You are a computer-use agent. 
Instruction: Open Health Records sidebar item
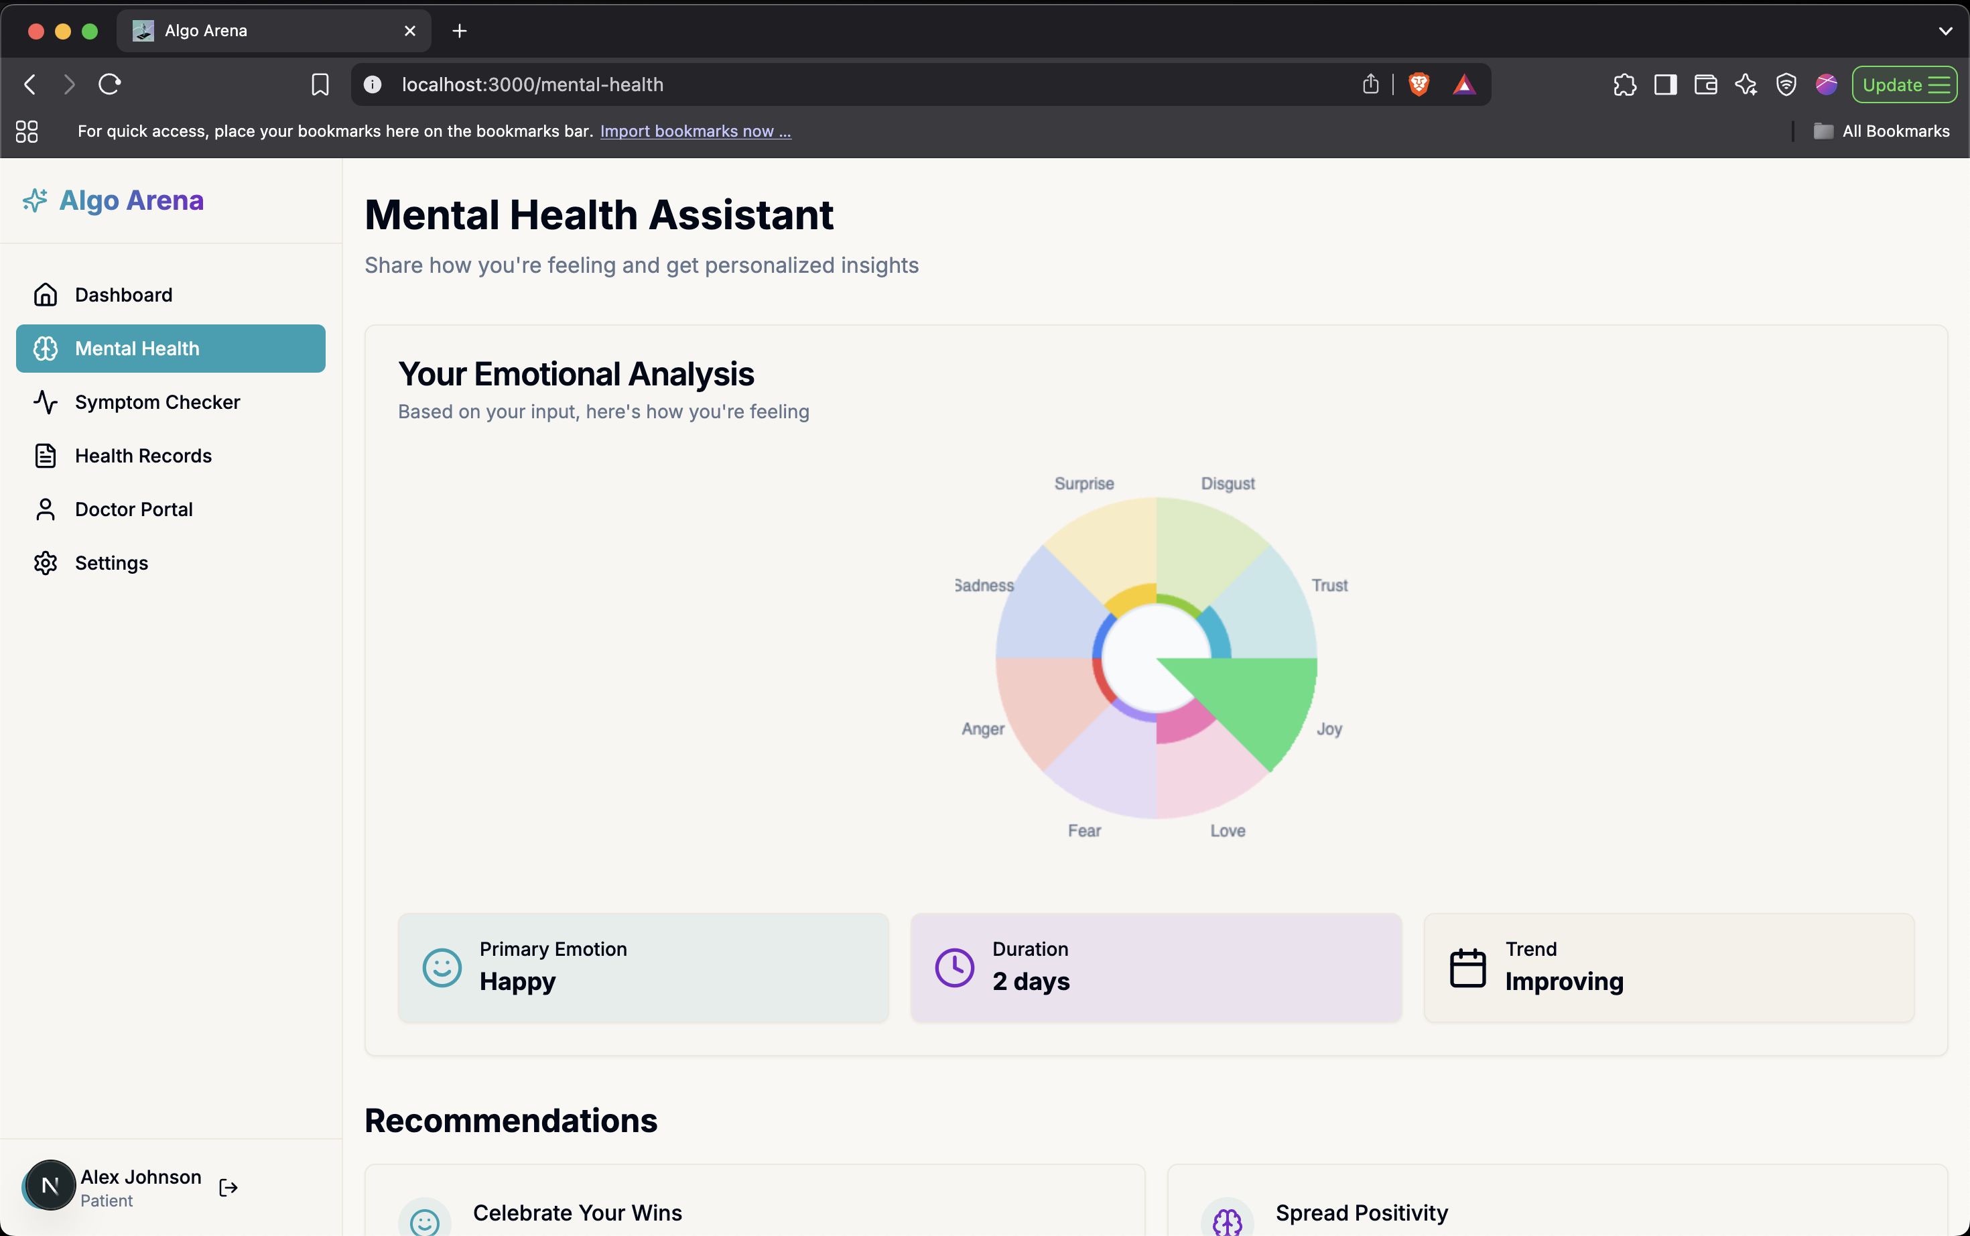point(143,455)
